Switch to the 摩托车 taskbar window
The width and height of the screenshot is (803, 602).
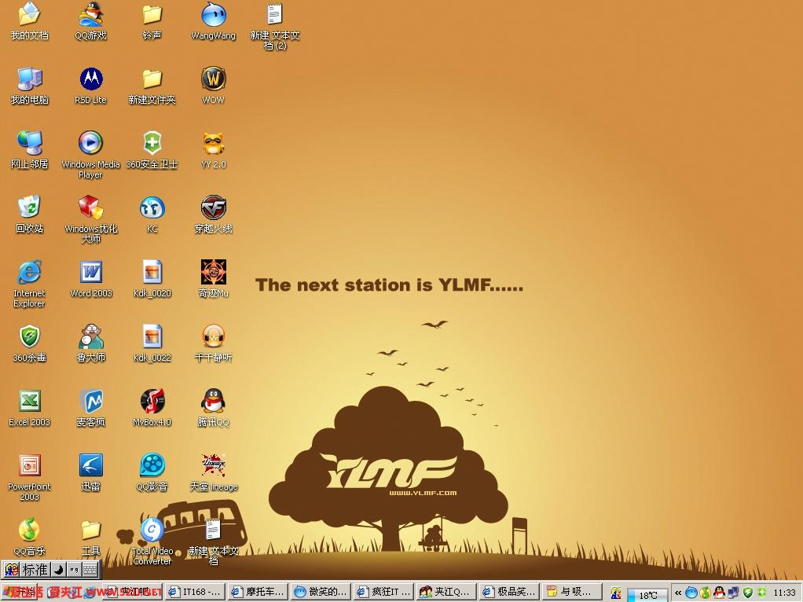pos(258,592)
